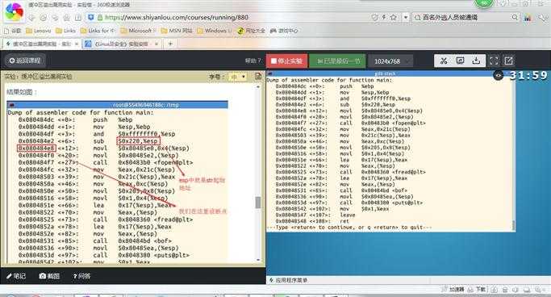This screenshot has width=551, height=297.
Task: Click the 下载 downloads status bar item
Action: 478,289
